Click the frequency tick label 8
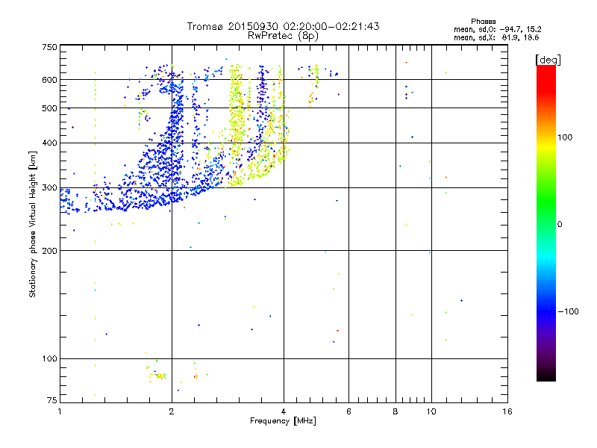Viewport: 597px width, 448px height. click(396, 411)
